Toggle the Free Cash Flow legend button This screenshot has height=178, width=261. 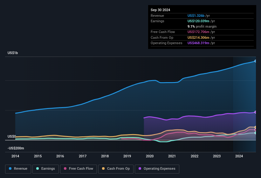pyautogui.click(x=79, y=169)
